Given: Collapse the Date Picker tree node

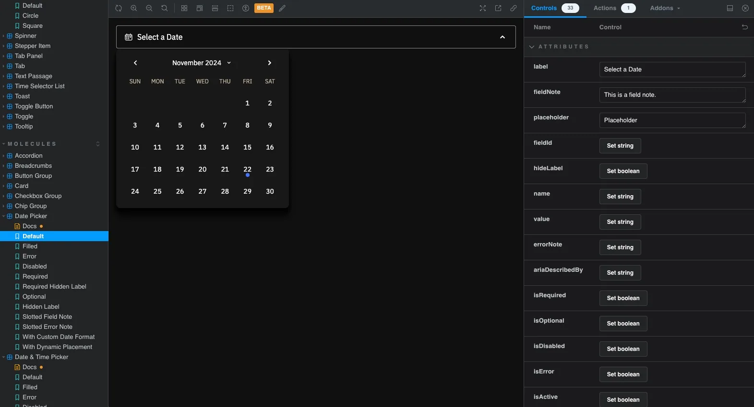Looking at the screenshot, I should (x=3, y=216).
